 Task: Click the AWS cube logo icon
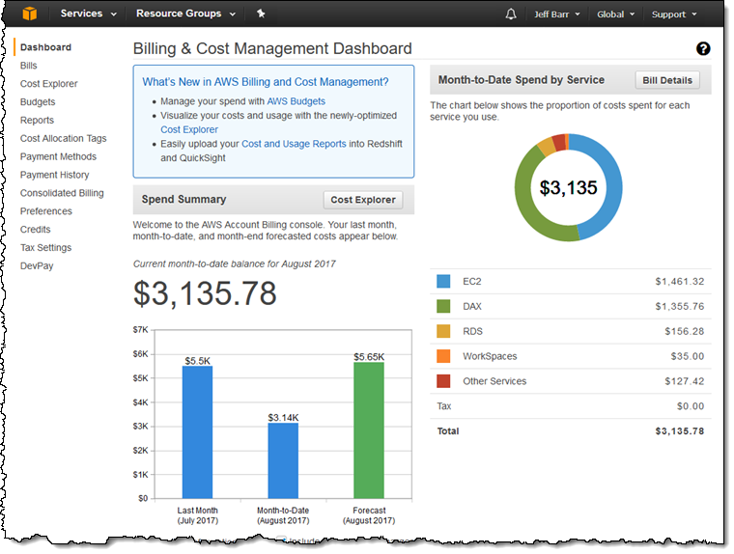point(31,14)
